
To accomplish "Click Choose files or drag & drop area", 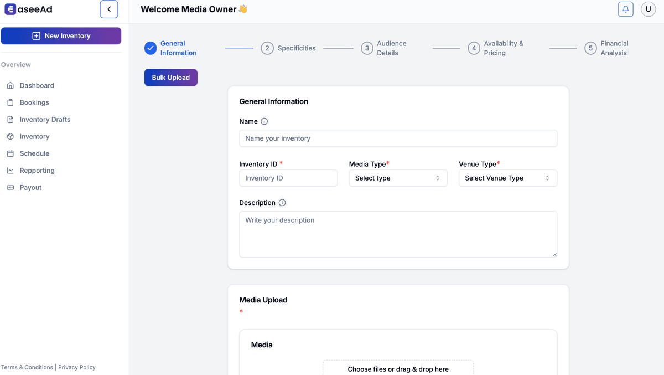I will click(398, 368).
